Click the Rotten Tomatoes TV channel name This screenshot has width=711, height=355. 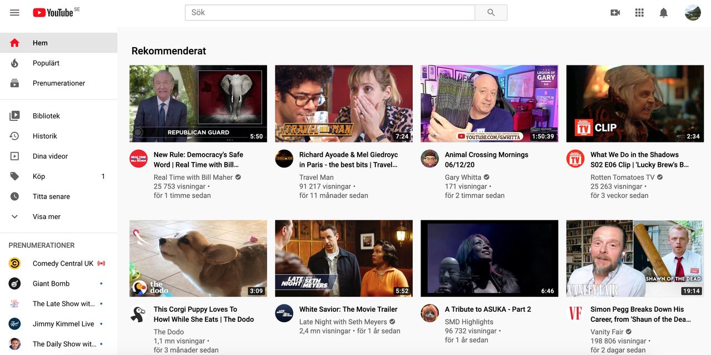622,177
